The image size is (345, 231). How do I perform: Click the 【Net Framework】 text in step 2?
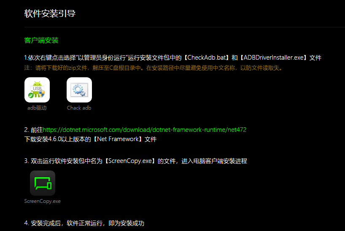pyautogui.click(x=118, y=139)
